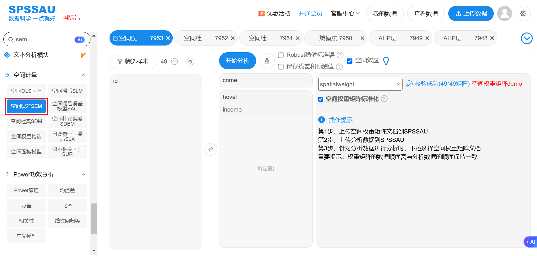Click the sidebar vertical scrollbar thumb
The height and width of the screenshot is (256, 537).
[94, 219]
